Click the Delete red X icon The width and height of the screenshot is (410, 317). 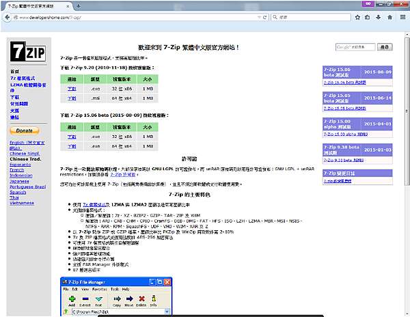141,299
